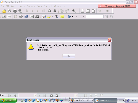Select Single Page layout in status bar
138x103 pixels.
[x=86, y=96]
